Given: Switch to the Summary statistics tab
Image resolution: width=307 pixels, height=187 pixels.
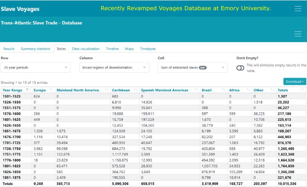Looking at the screenshot, I should 35,49.
